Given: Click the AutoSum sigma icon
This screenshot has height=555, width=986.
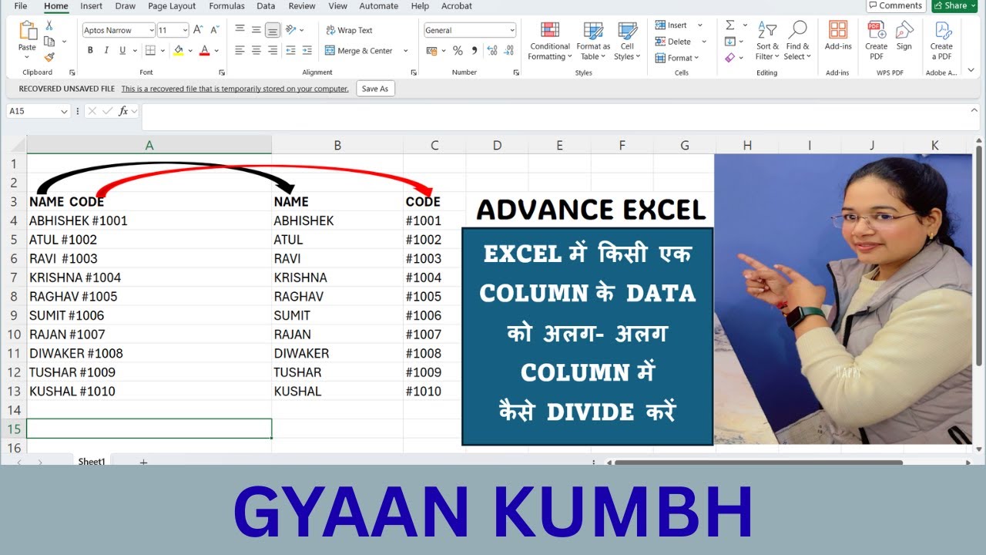Looking at the screenshot, I should click(x=730, y=25).
